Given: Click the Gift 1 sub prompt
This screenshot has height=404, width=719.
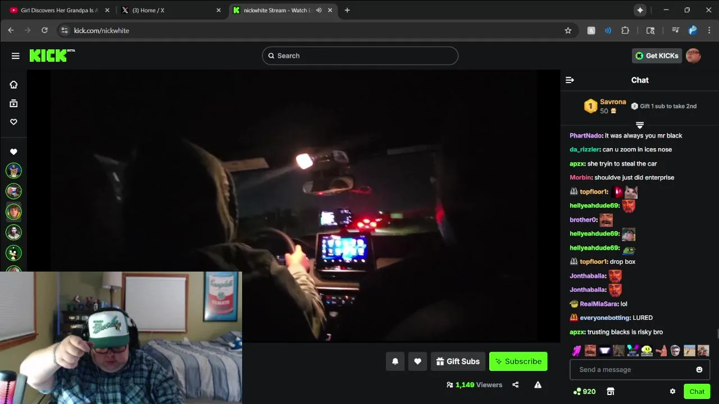Looking at the screenshot, I should click(663, 106).
